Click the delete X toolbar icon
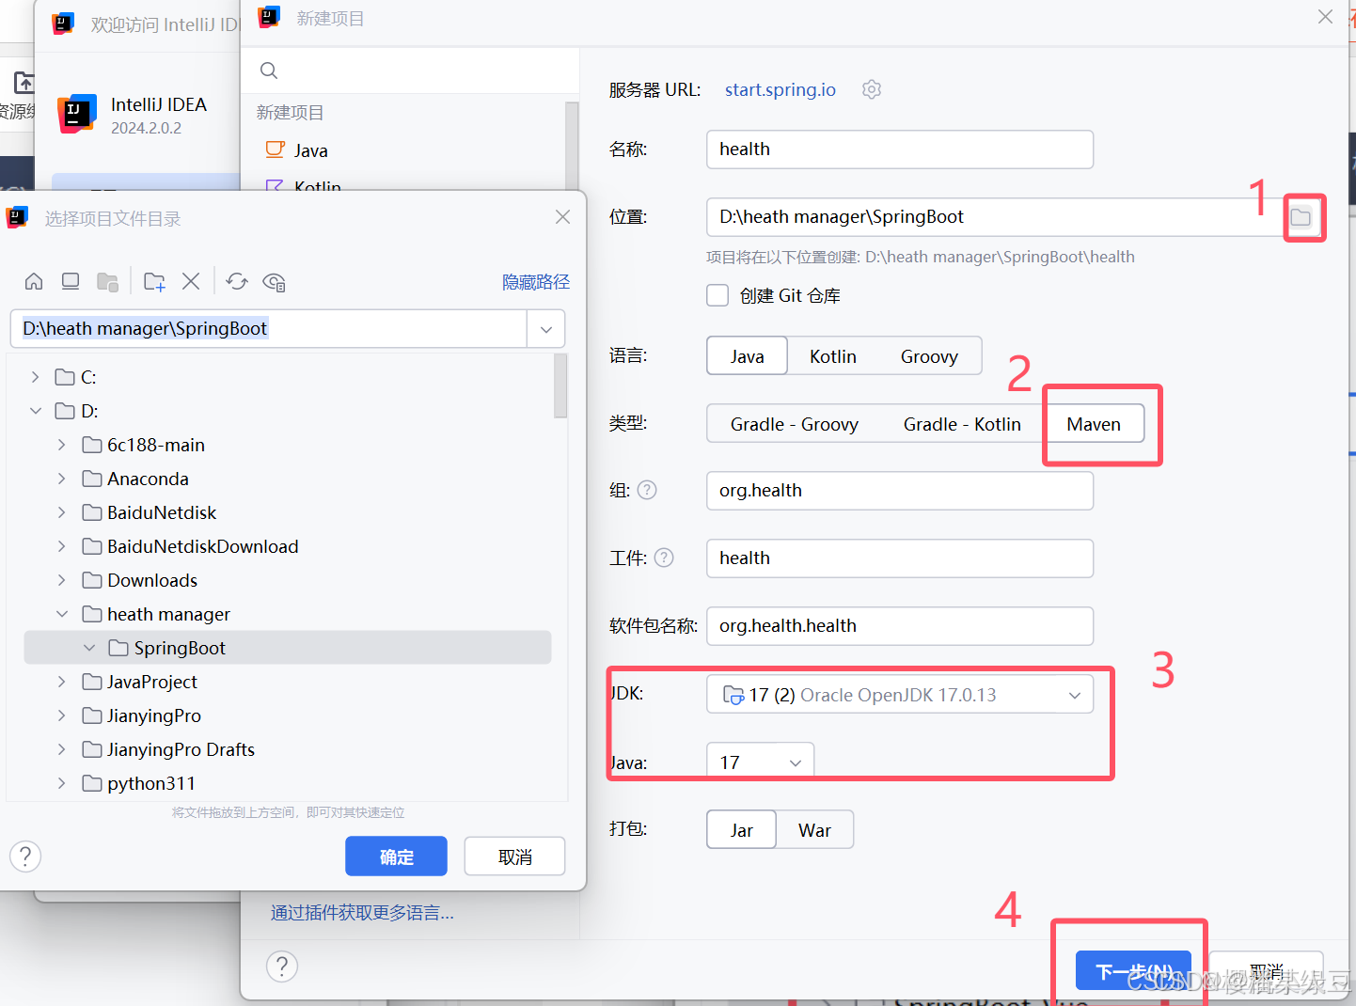1356x1006 pixels. point(191,281)
